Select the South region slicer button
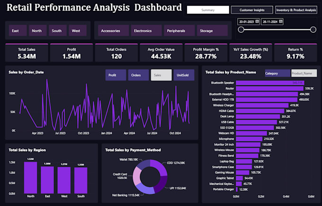 58,31
